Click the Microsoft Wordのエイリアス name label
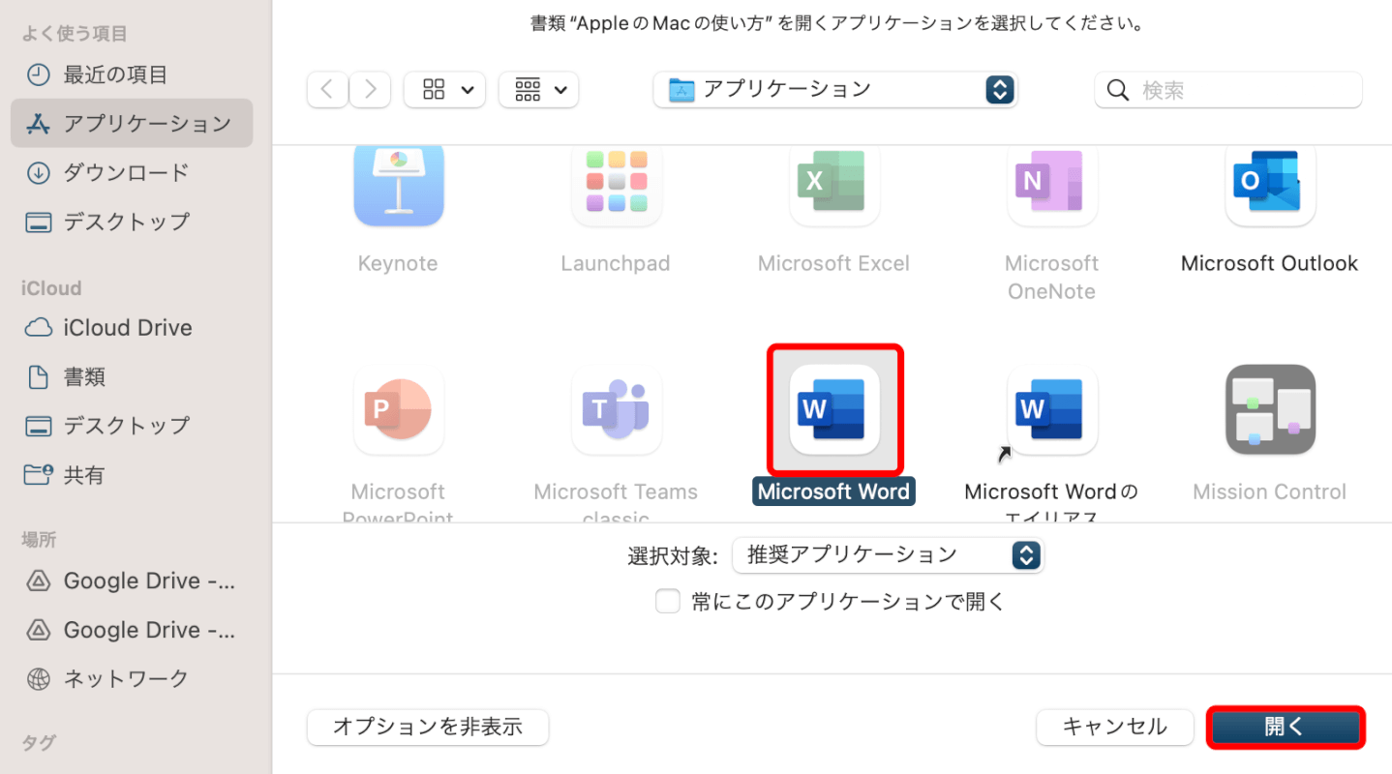The image size is (1392, 774). [x=1051, y=502]
